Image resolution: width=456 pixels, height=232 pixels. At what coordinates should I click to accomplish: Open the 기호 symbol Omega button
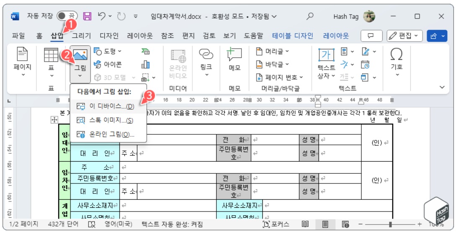click(x=396, y=62)
